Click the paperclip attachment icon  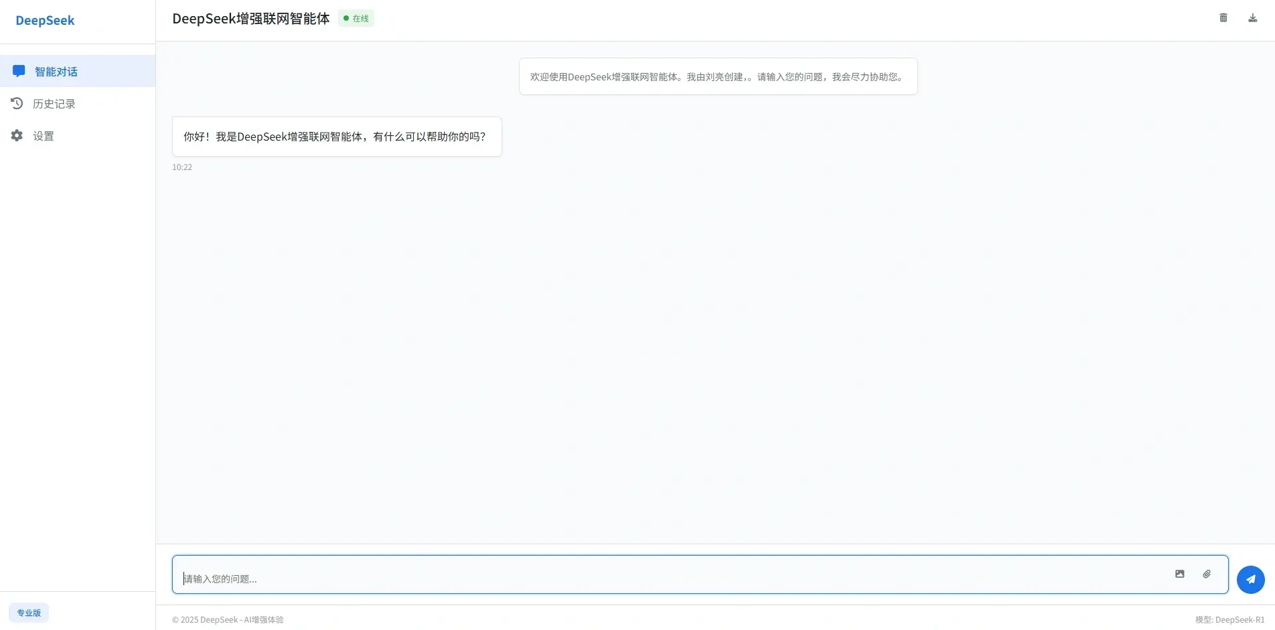[x=1207, y=574]
